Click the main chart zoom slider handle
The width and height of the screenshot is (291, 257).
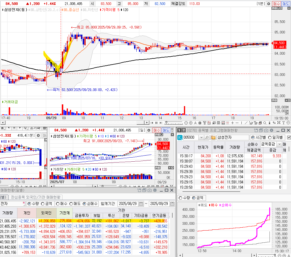point(166,122)
